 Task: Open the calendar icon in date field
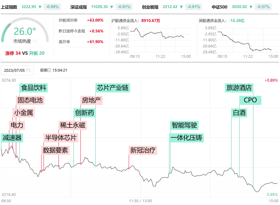pyautogui.click(x=28, y=71)
